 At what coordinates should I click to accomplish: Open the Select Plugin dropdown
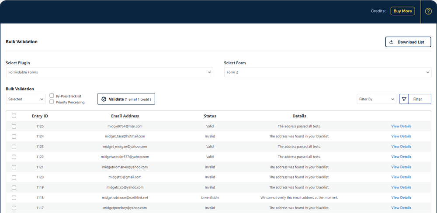pyautogui.click(x=109, y=72)
